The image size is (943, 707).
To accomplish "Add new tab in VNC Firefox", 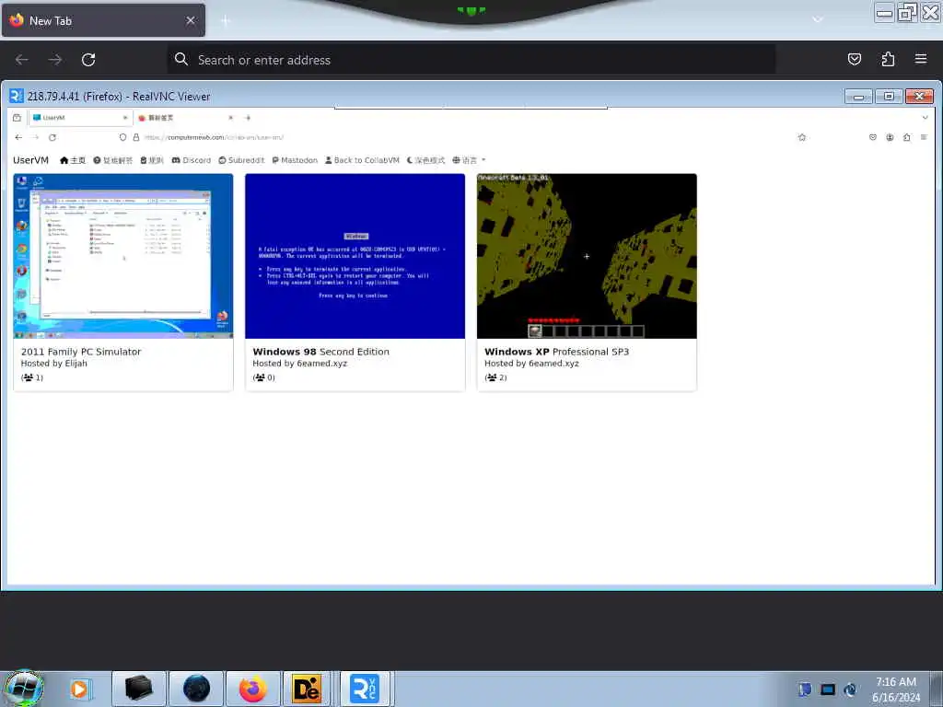I will pos(248,118).
